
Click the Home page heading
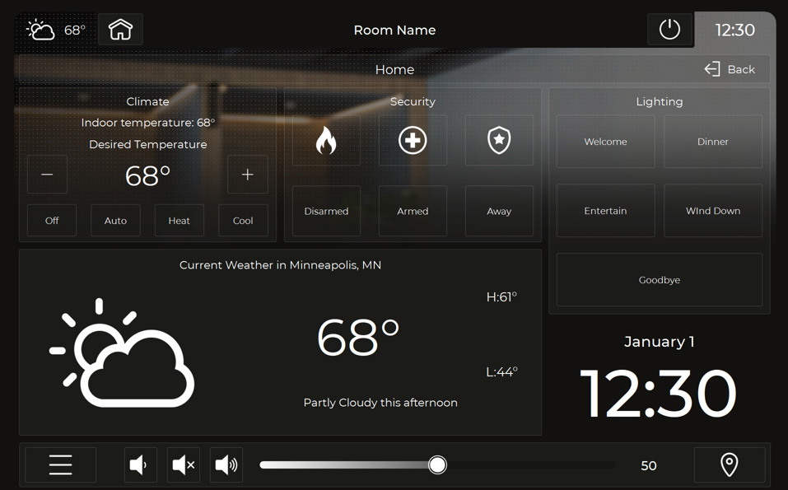pos(394,69)
